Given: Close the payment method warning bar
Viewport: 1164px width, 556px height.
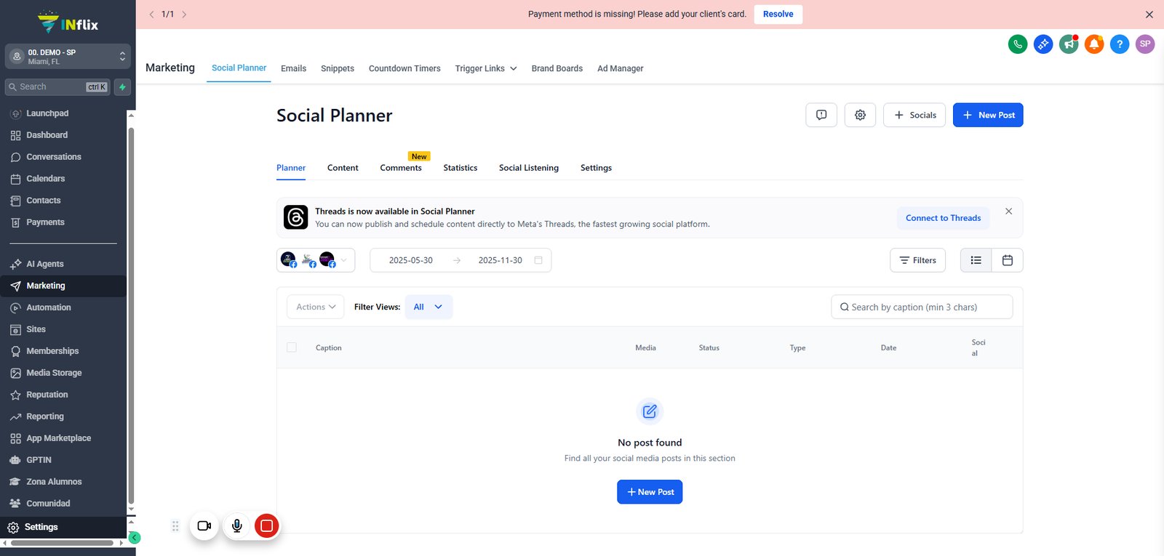Looking at the screenshot, I should (1149, 15).
